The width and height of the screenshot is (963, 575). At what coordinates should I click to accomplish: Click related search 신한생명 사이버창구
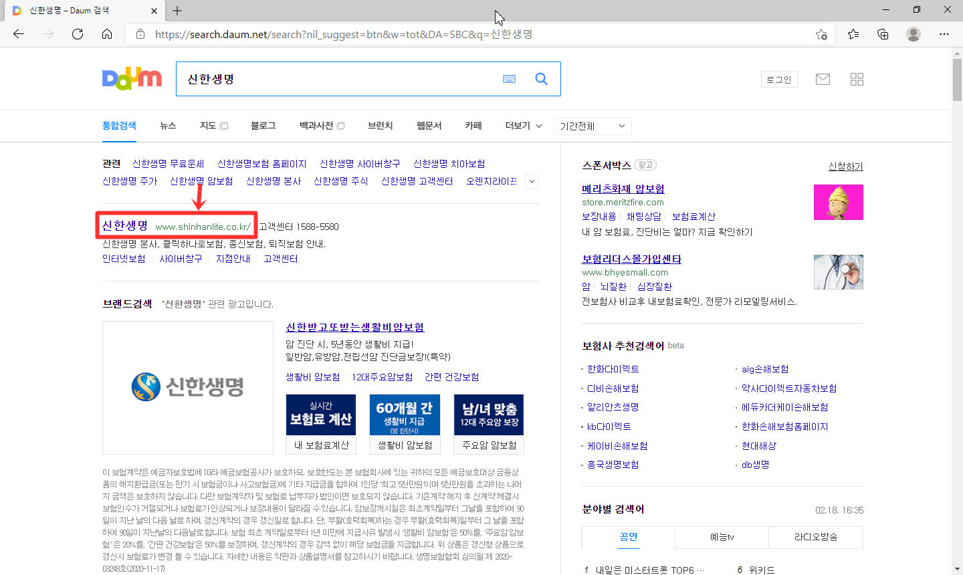point(360,164)
